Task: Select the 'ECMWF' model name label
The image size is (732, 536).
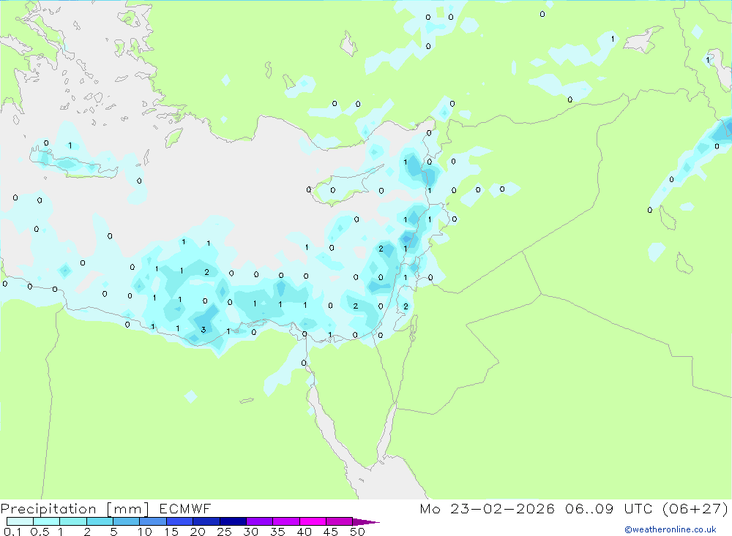Action: (x=185, y=508)
